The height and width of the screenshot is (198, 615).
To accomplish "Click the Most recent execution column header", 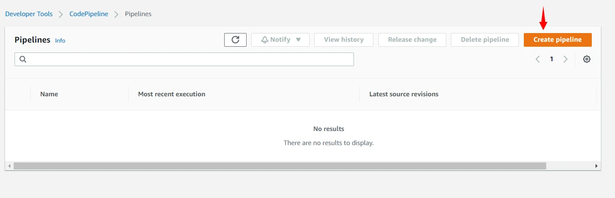I will point(172,94).
